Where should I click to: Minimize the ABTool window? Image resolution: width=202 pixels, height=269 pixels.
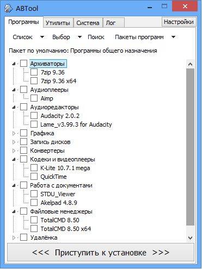coord(150,7)
